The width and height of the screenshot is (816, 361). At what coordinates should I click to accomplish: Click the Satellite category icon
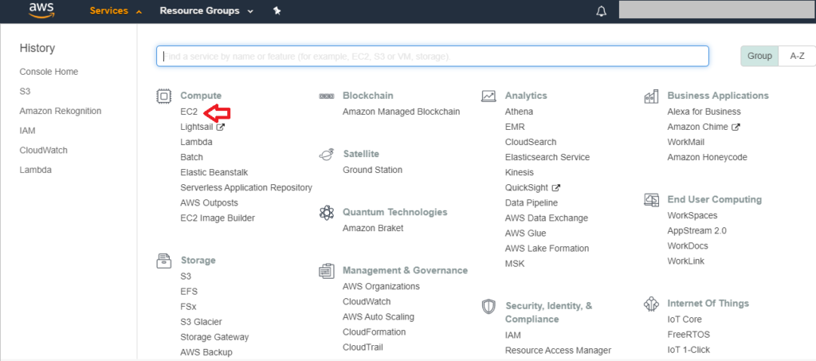[326, 155]
